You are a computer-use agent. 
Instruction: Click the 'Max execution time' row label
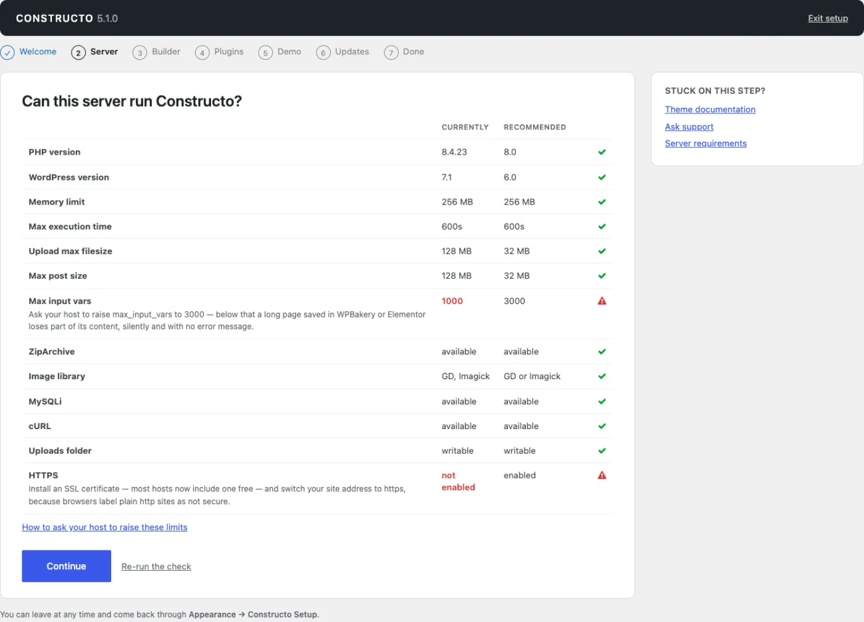tap(70, 227)
